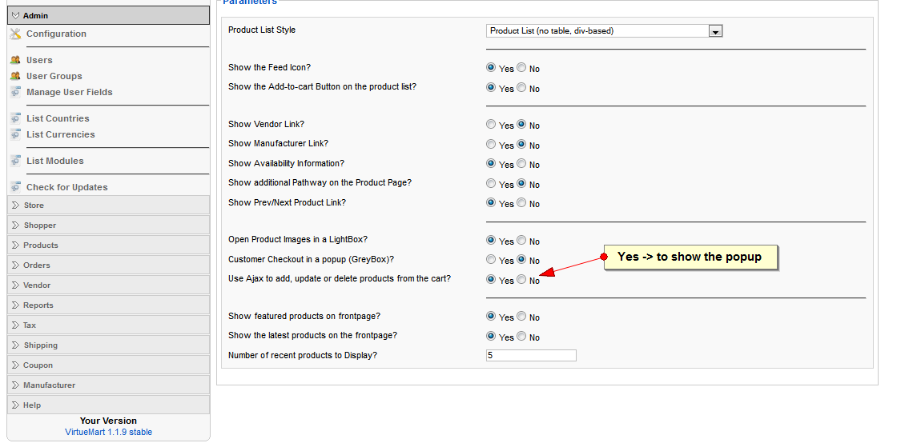Click the VirtueMart 1.1.9 stable link
The width and height of the screenshot is (909, 443).
click(108, 432)
